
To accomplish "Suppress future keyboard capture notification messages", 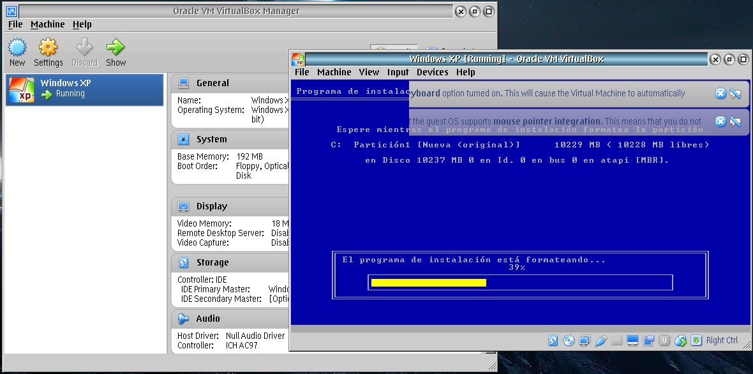I will pyautogui.click(x=735, y=94).
